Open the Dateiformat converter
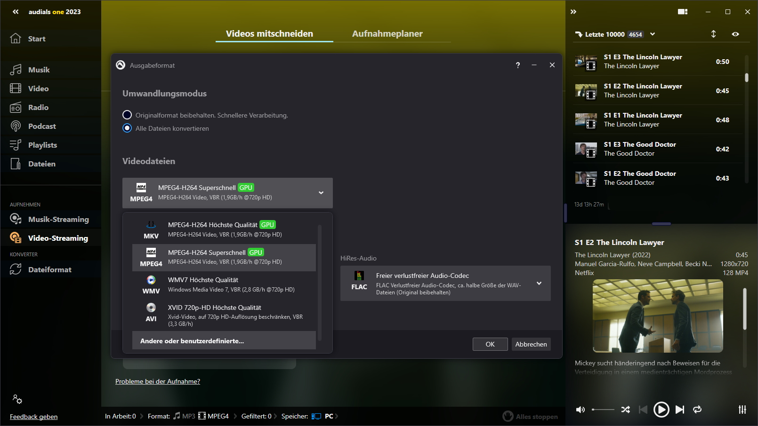The image size is (758, 426). pos(50,269)
